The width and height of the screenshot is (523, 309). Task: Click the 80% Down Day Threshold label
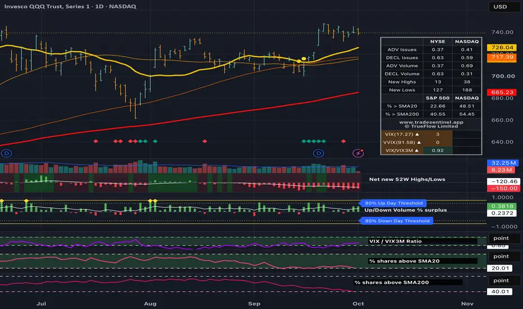click(x=397, y=221)
